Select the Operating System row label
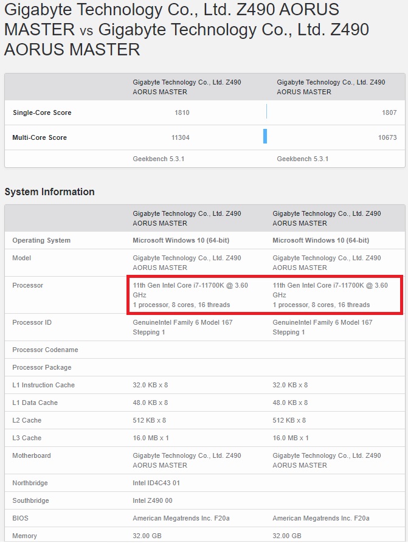408x543 pixels. click(x=41, y=240)
